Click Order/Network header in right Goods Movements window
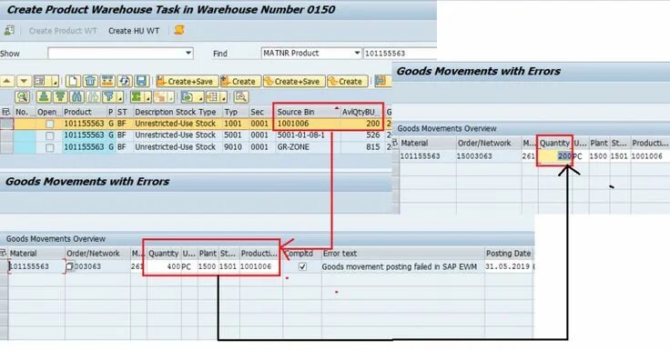Image resolution: width=670 pixels, height=350 pixels. 488,143
